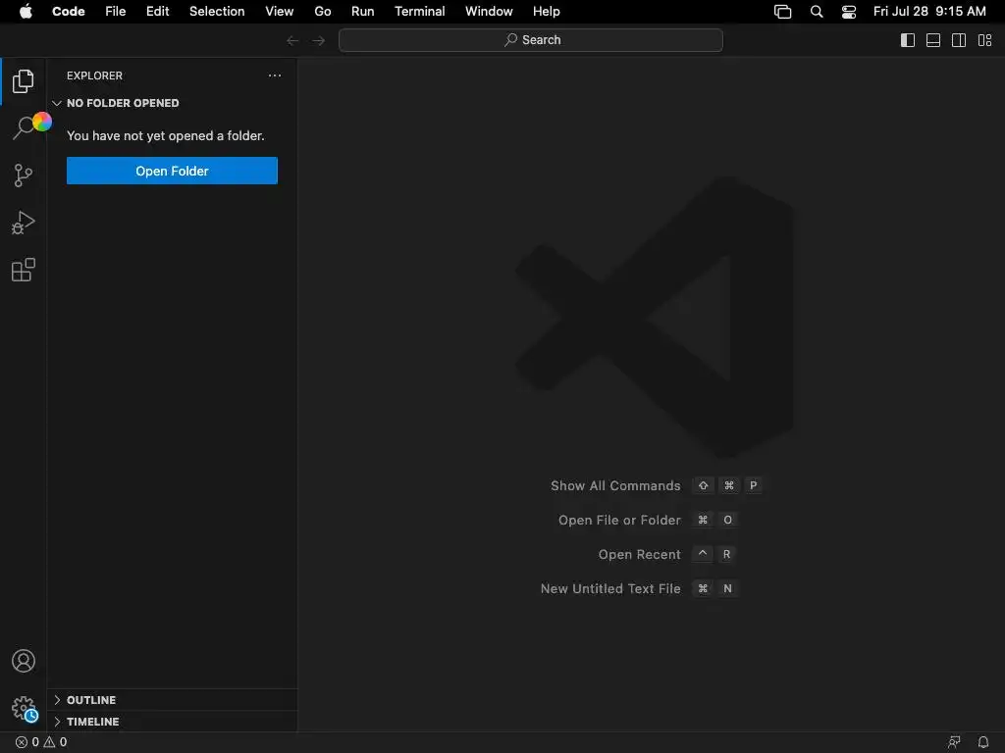
Task: Click the Open Recent hint text
Action: click(x=639, y=555)
